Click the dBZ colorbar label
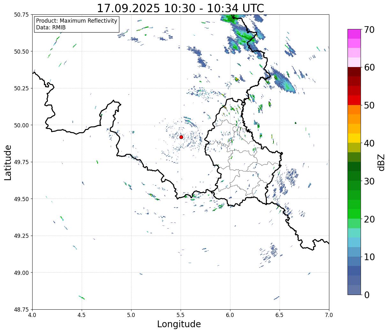 tap(381, 162)
